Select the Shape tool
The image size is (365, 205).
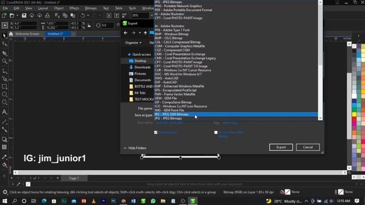tap(4, 44)
